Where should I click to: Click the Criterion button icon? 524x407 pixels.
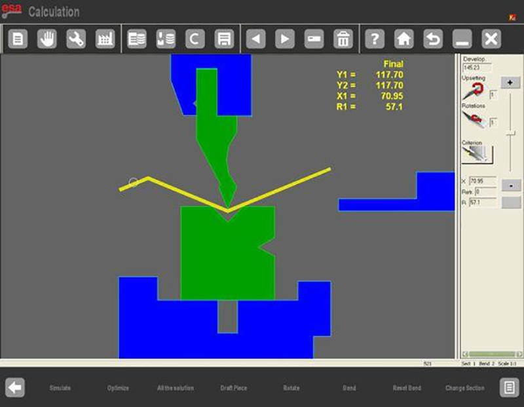477,155
